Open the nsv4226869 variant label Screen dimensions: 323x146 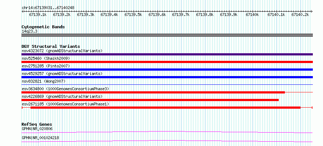[62, 96]
